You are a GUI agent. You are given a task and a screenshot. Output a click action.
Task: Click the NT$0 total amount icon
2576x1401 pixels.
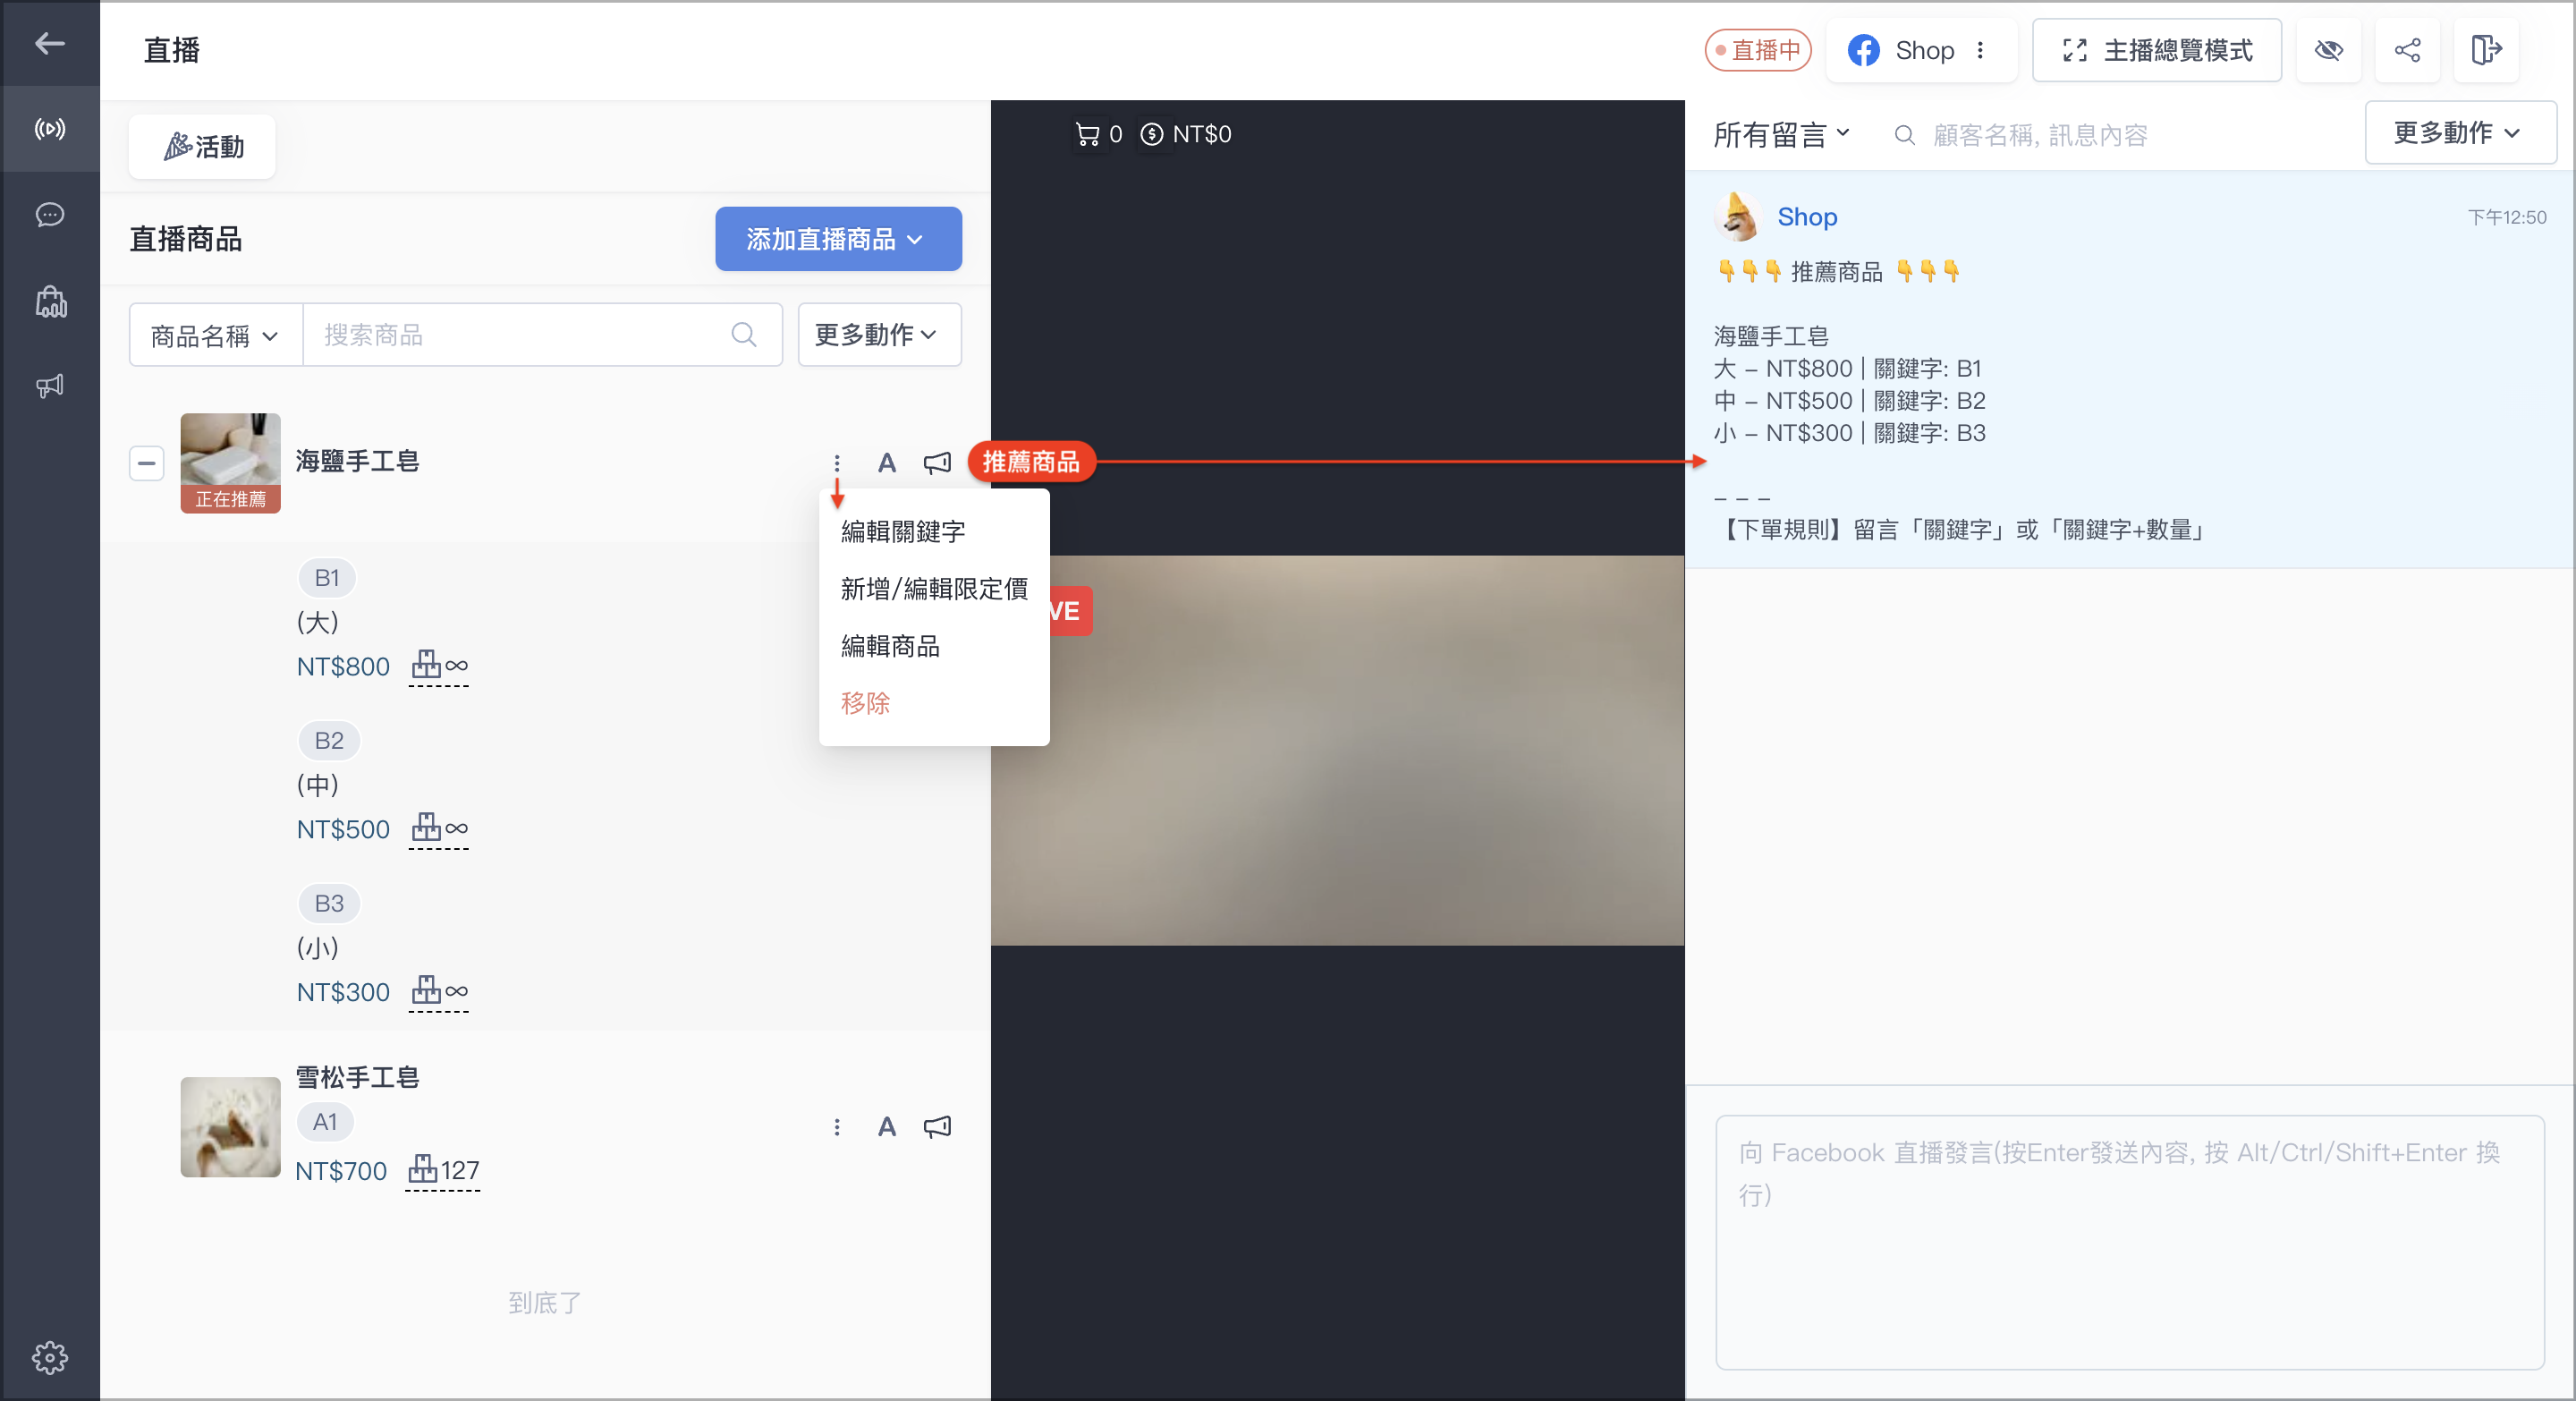[x=1152, y=134]
